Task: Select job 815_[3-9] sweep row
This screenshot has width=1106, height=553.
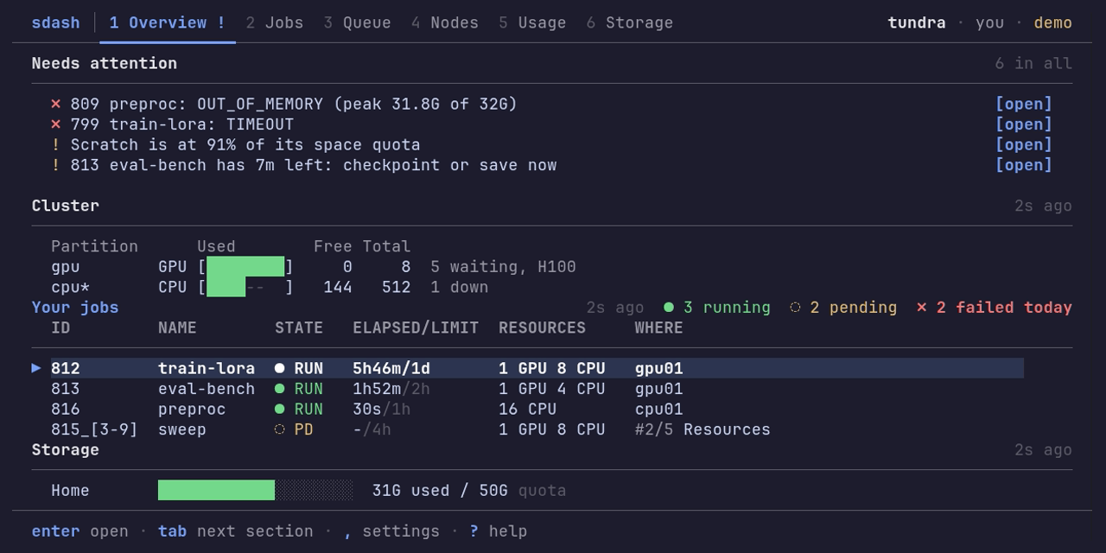Action: (x=537, y=429)
